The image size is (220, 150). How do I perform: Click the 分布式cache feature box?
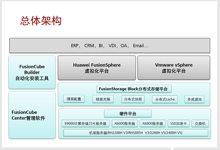(x=165, y=99)
